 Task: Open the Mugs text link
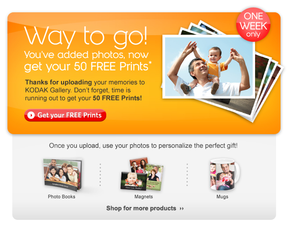pos(222,197)
